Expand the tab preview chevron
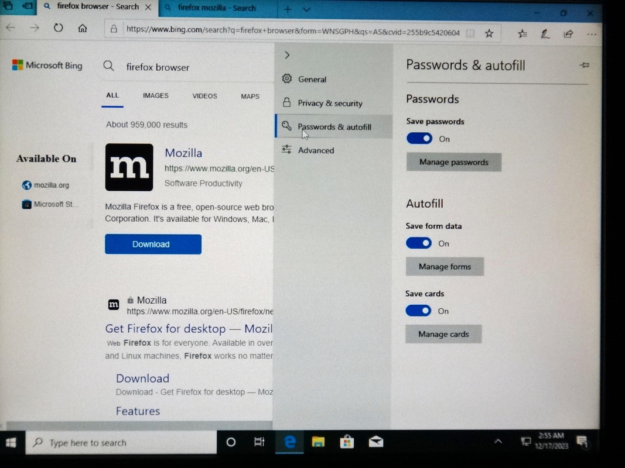Image resolution: width=625 pixels, height=468 pixels. tap(306, 9)
